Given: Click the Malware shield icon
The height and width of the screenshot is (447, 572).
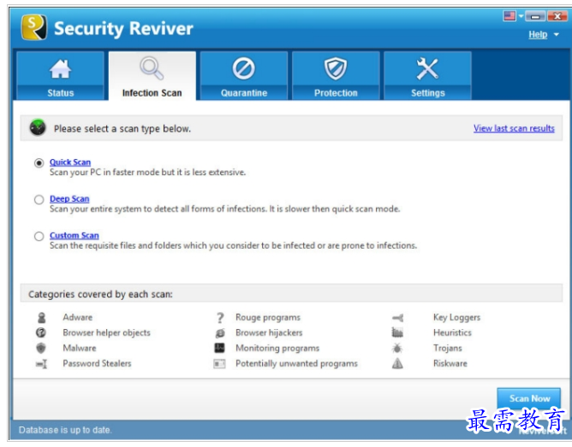Looking at the screenshot, I should click(41, 348).
